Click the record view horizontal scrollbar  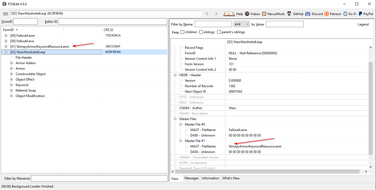[267, 171]
